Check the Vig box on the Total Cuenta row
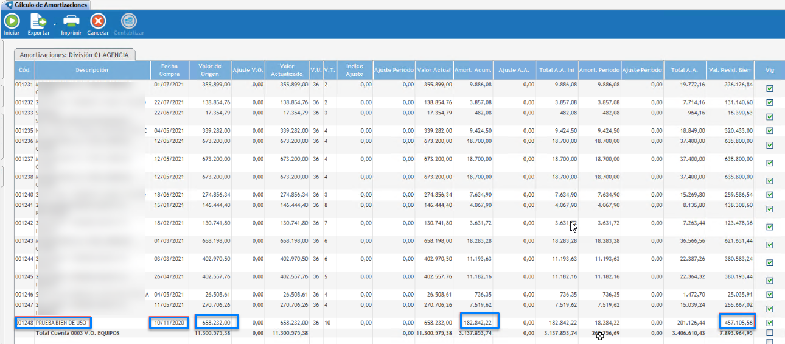This screenshot has width=785, height=344. point(769,333)
